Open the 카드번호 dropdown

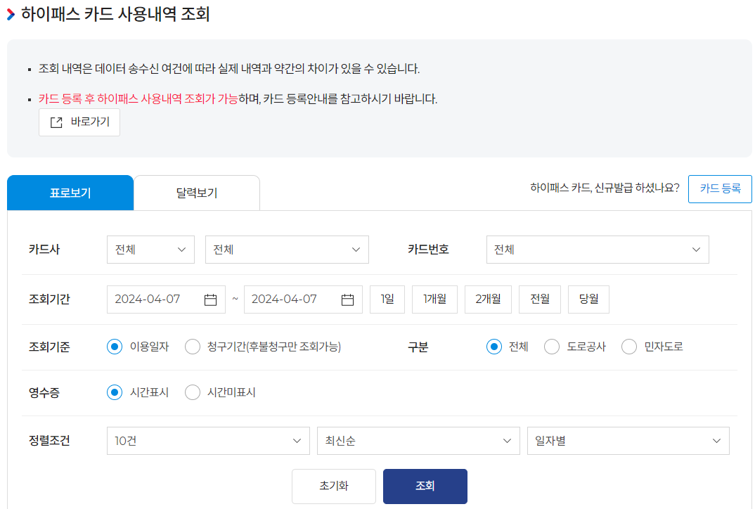click(597, 250)
